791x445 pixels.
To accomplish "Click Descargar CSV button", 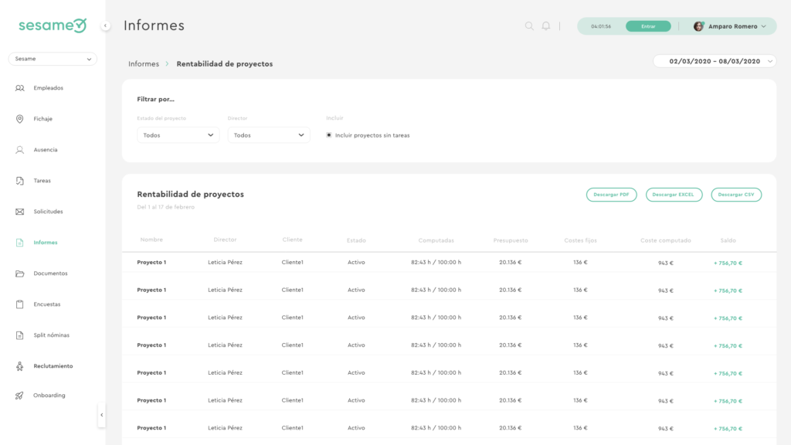I will pyautogui.click(x=736, y=195).
